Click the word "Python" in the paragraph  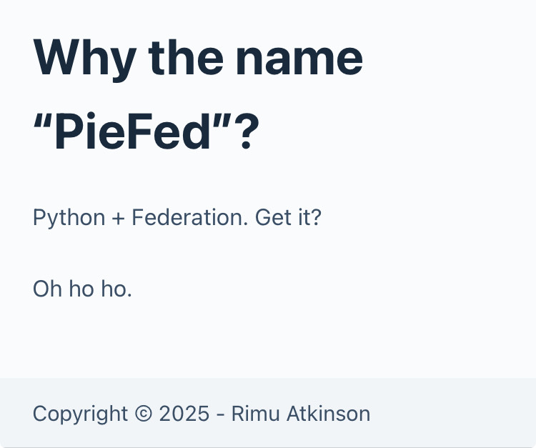click(x=69, y=217)
